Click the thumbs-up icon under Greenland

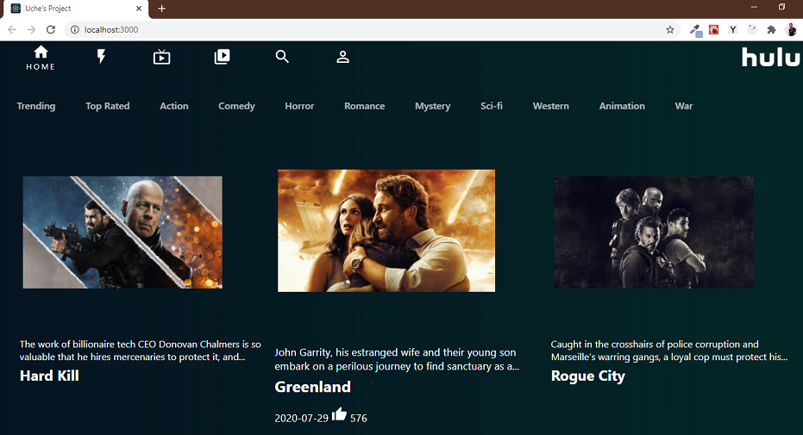339,413
